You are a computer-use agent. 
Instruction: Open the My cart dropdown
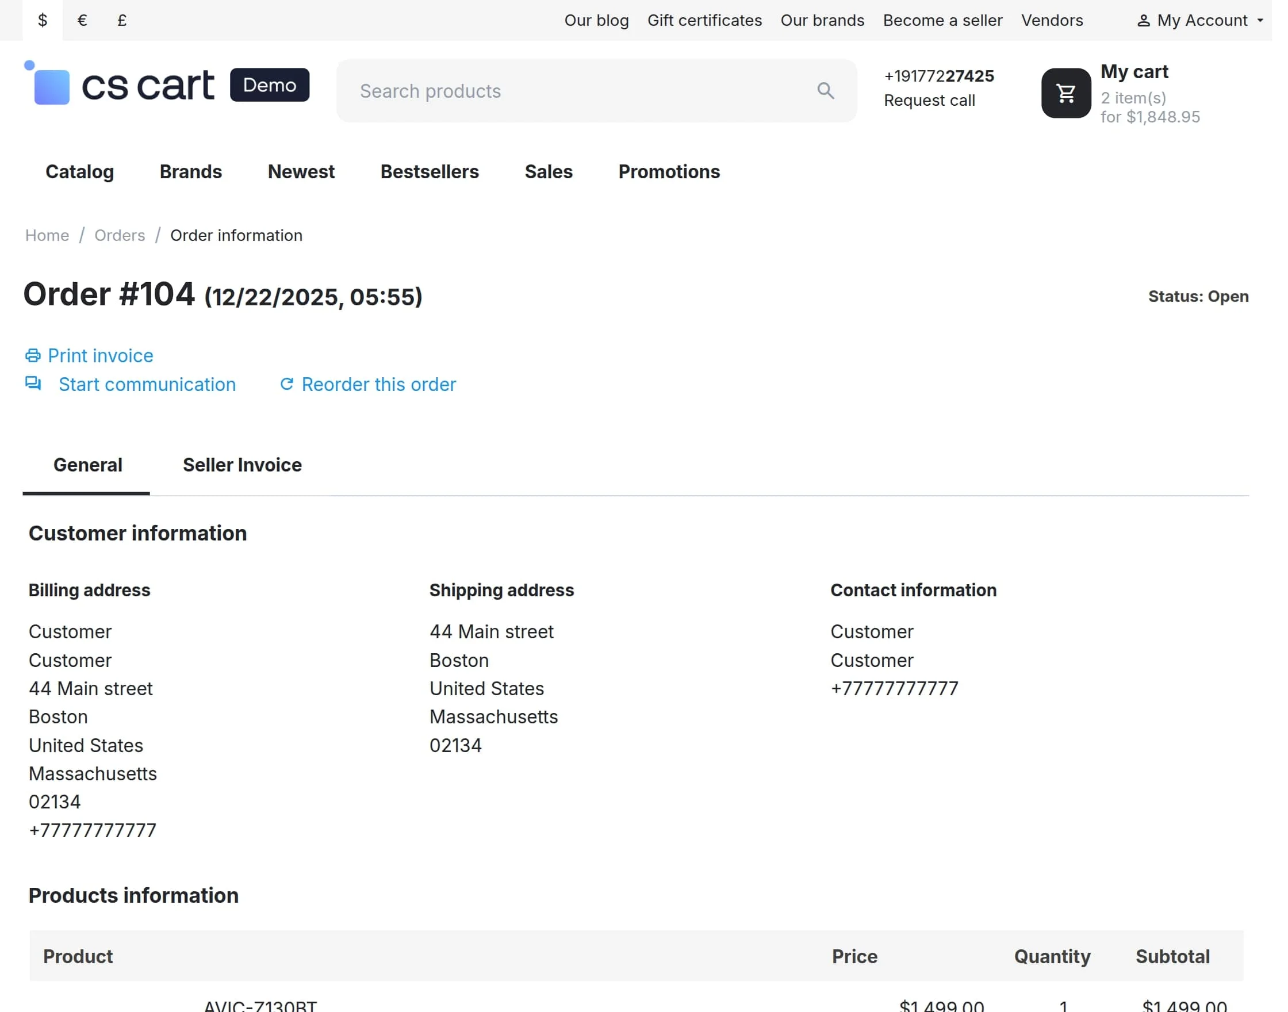pyautogui.click(x=1134, y=72)
